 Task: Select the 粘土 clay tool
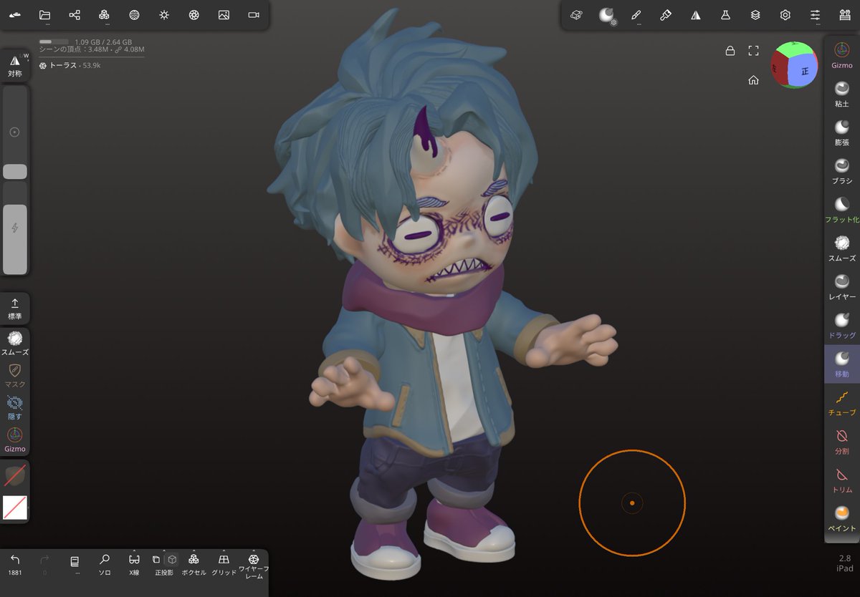(842, 94)
